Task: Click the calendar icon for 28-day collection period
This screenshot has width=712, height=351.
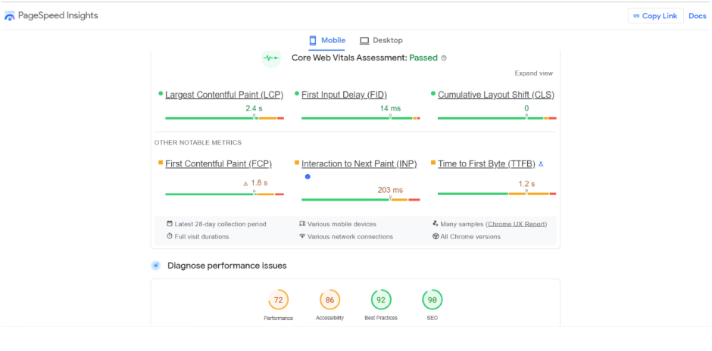Action: click(x=170, y=224)
